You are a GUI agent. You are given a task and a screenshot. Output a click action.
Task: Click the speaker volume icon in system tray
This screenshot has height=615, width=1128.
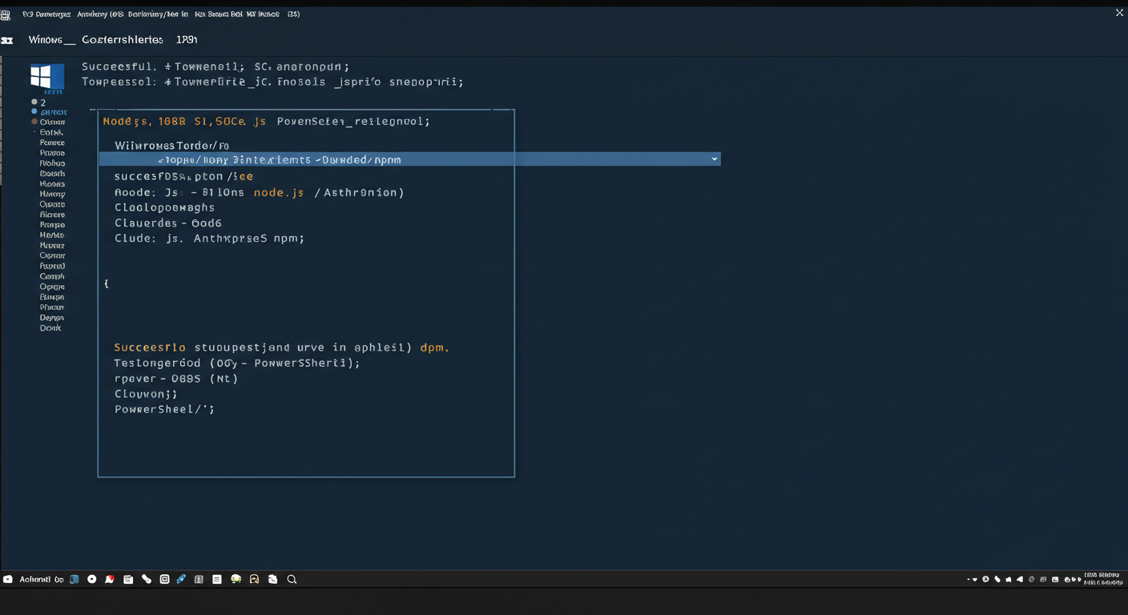[1020, 579]
